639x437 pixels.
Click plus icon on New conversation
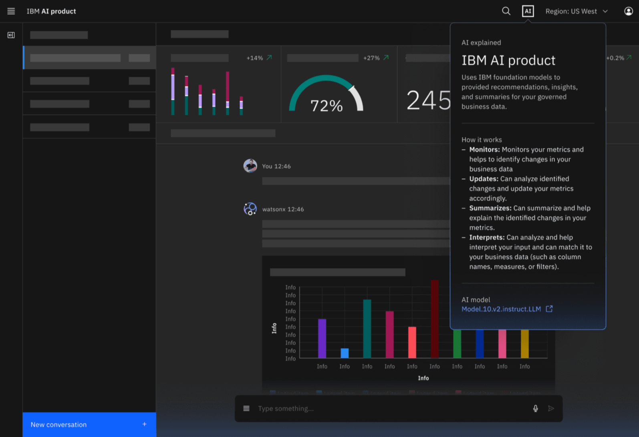(145, 424)
